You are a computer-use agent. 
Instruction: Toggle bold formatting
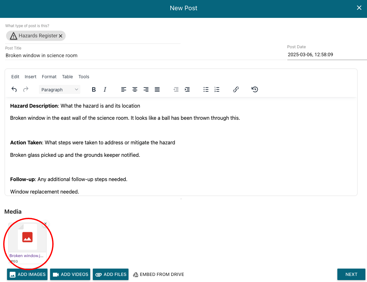pos(94,89)
